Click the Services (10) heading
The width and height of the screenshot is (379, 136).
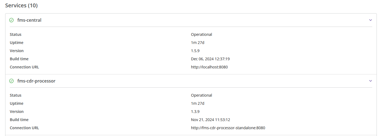pyautogui.click(x=21, y=5)
